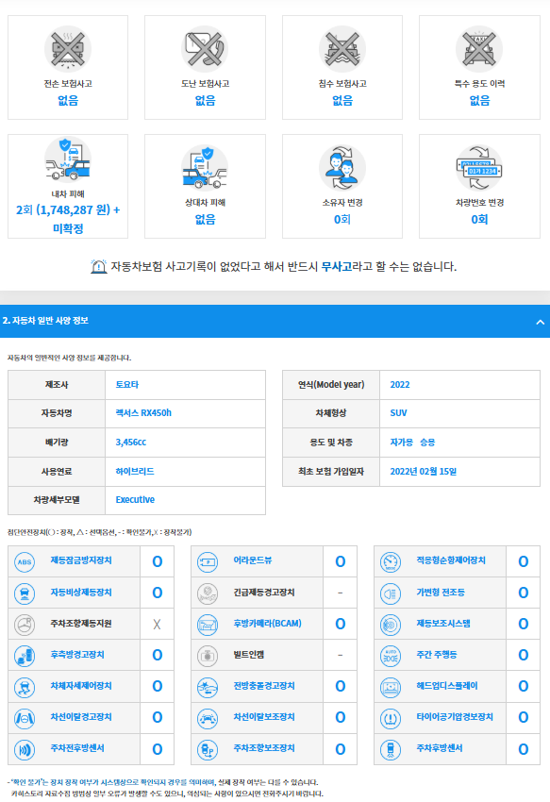Image resolution: width=550 pixels, height=802 pixels.
Task: Click the 주차전후방센서 icon
Action: pos(25,749)
